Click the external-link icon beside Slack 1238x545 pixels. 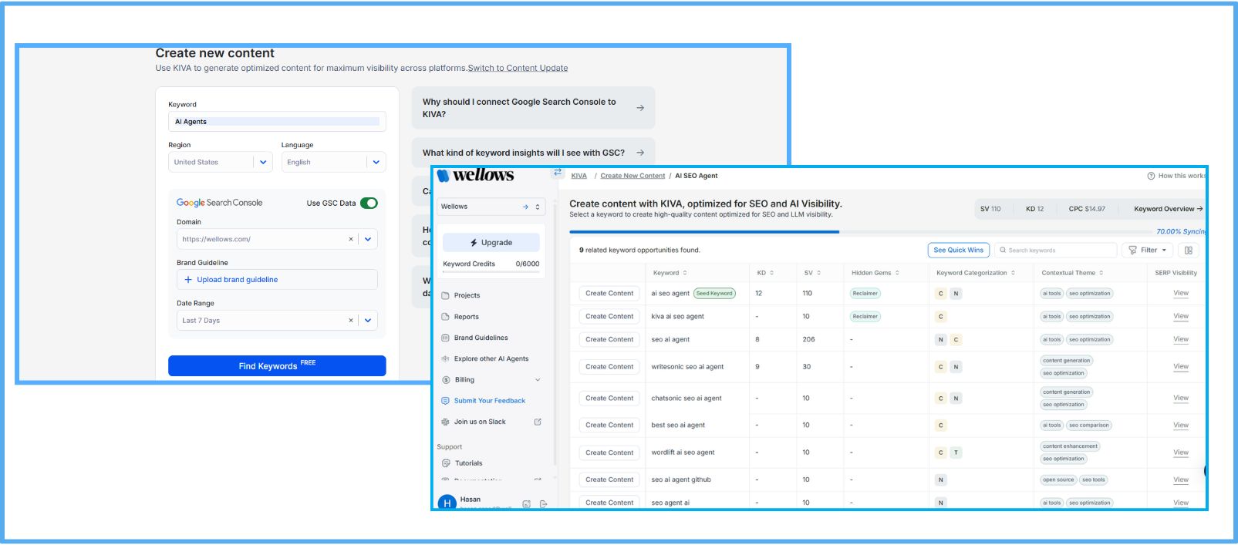pos(538,422)
